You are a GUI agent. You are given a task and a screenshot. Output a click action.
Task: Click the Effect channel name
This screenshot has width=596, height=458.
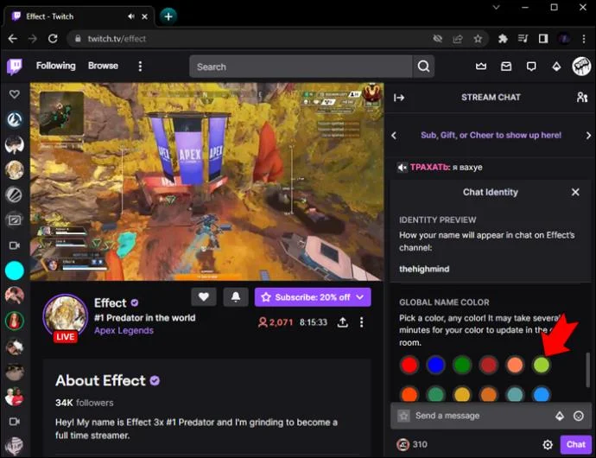pos(111,302)
